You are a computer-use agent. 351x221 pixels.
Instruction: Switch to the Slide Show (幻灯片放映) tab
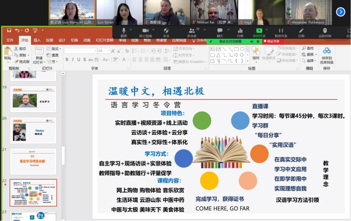[x=105, y=40]
